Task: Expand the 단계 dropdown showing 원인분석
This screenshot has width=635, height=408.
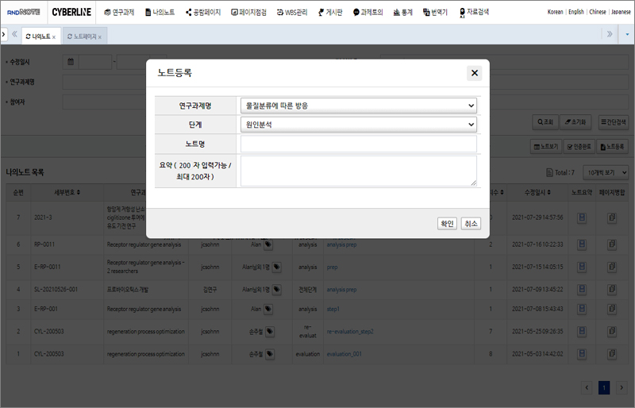Action: tap(358, 125)
